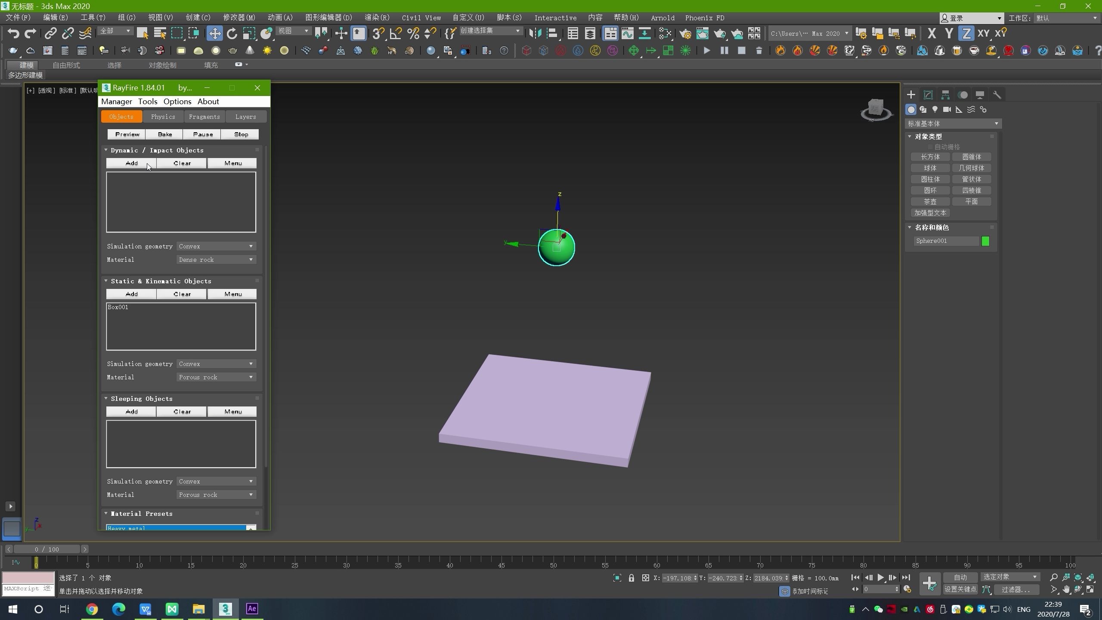
Task: Click the Pan View hand icon
Action: coord(1066,589)
